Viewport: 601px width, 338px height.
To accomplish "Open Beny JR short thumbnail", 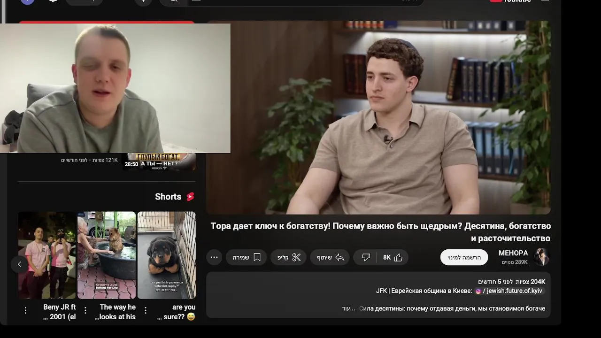I will point(46,255).
